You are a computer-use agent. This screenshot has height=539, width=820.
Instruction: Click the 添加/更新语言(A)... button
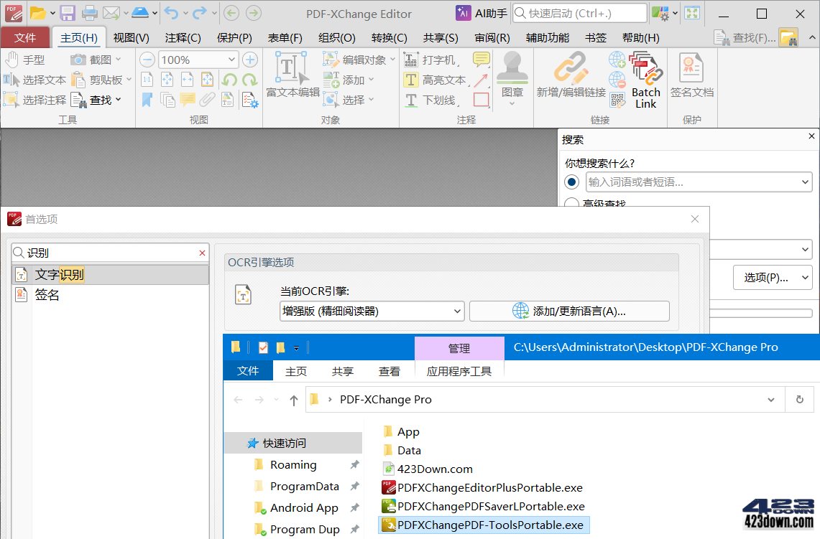coord(569,311)
